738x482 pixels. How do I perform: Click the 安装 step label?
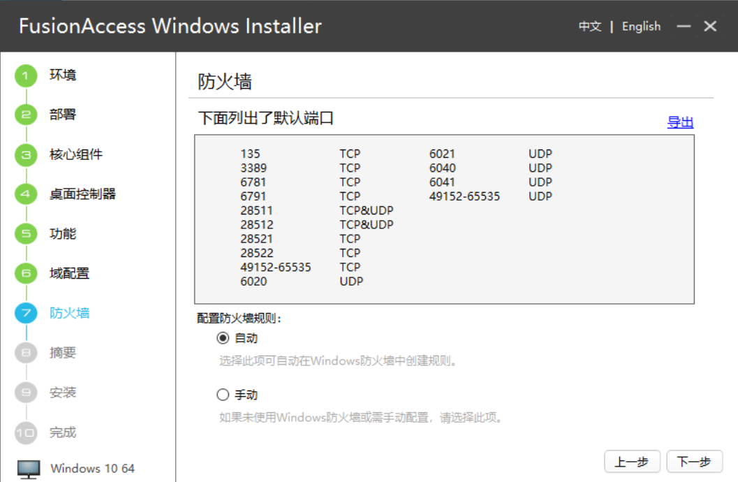[x=63, y=393]
